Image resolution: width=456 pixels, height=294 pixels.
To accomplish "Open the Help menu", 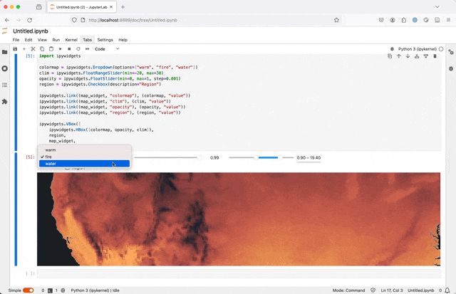I will [123, 40].
